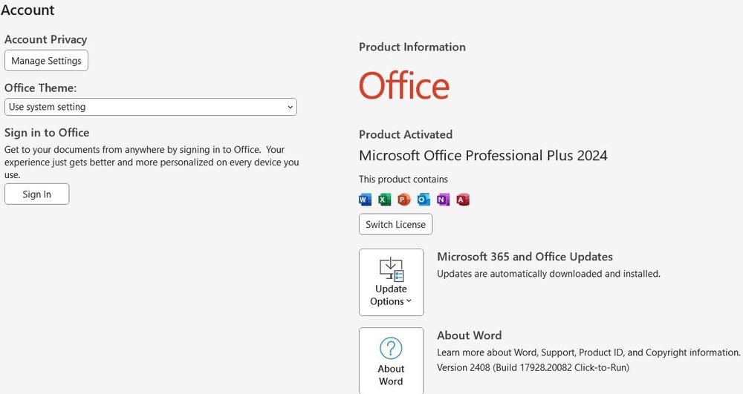Click the Access app icon
Screen dimensions: 743x394
462,200
